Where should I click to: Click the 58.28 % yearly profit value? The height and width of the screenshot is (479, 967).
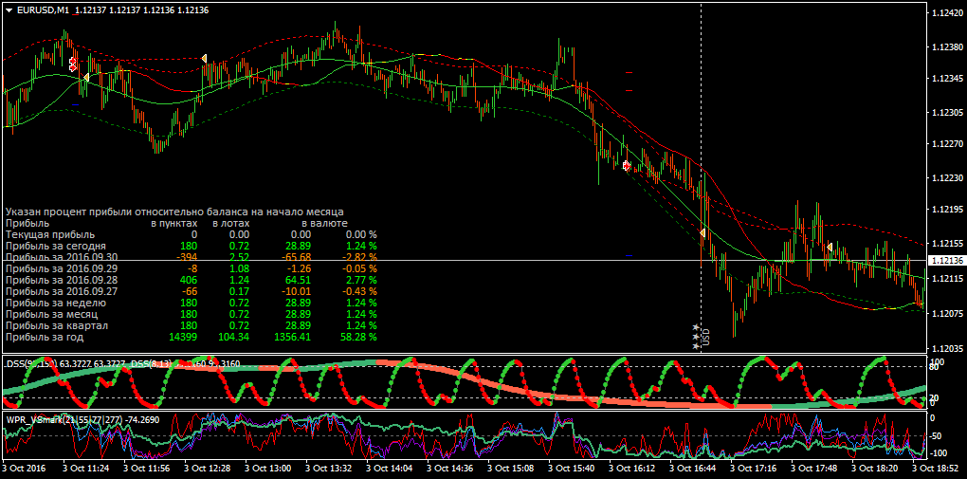(x=357, y=337)
